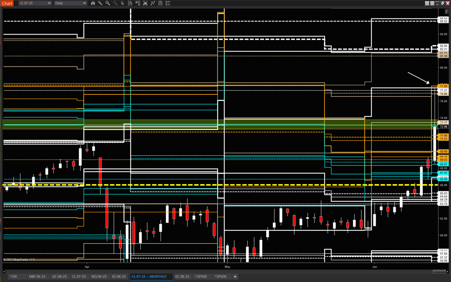
Task: Click the 80.00 price axis label
Action: [443, 68]
